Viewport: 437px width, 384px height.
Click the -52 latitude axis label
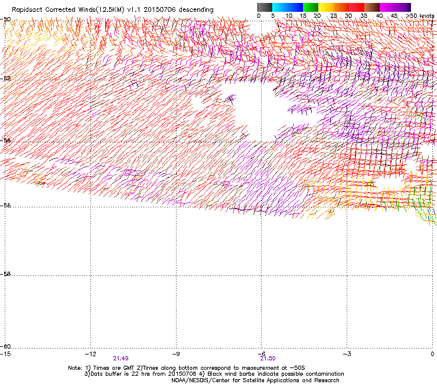click(5, 79)
